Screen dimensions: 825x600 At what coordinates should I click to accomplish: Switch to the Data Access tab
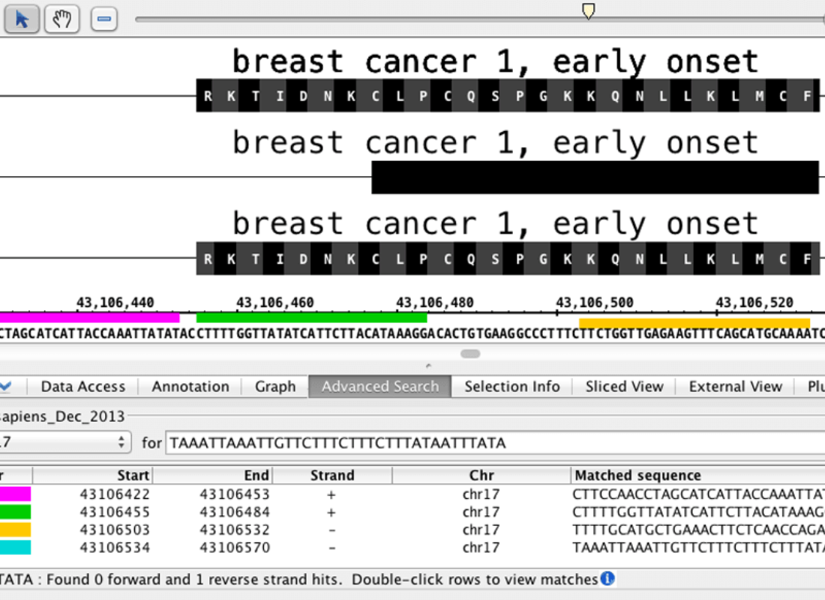pos(82,387)
